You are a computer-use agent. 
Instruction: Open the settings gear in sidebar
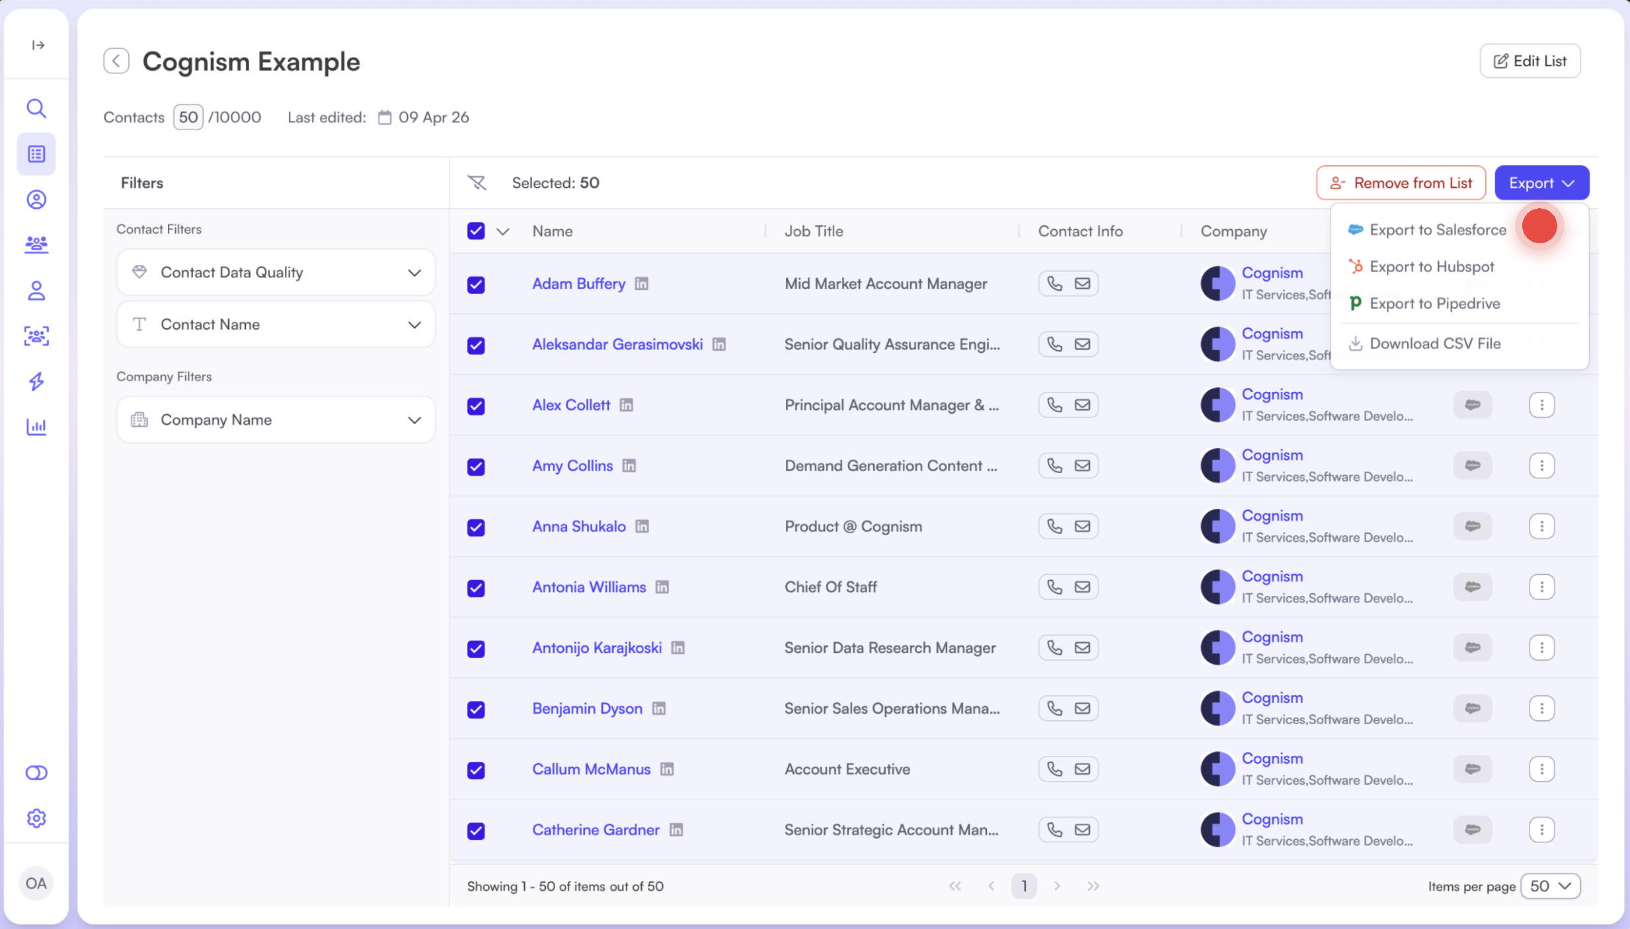point(36,818)
